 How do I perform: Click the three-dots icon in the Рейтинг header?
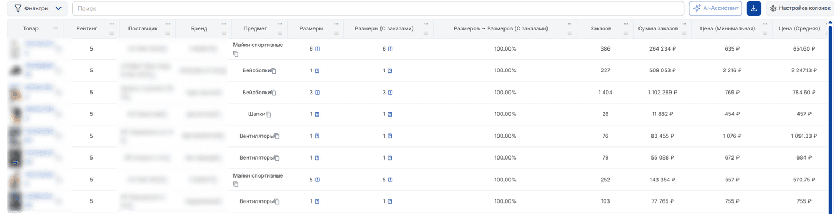[112, 24]
